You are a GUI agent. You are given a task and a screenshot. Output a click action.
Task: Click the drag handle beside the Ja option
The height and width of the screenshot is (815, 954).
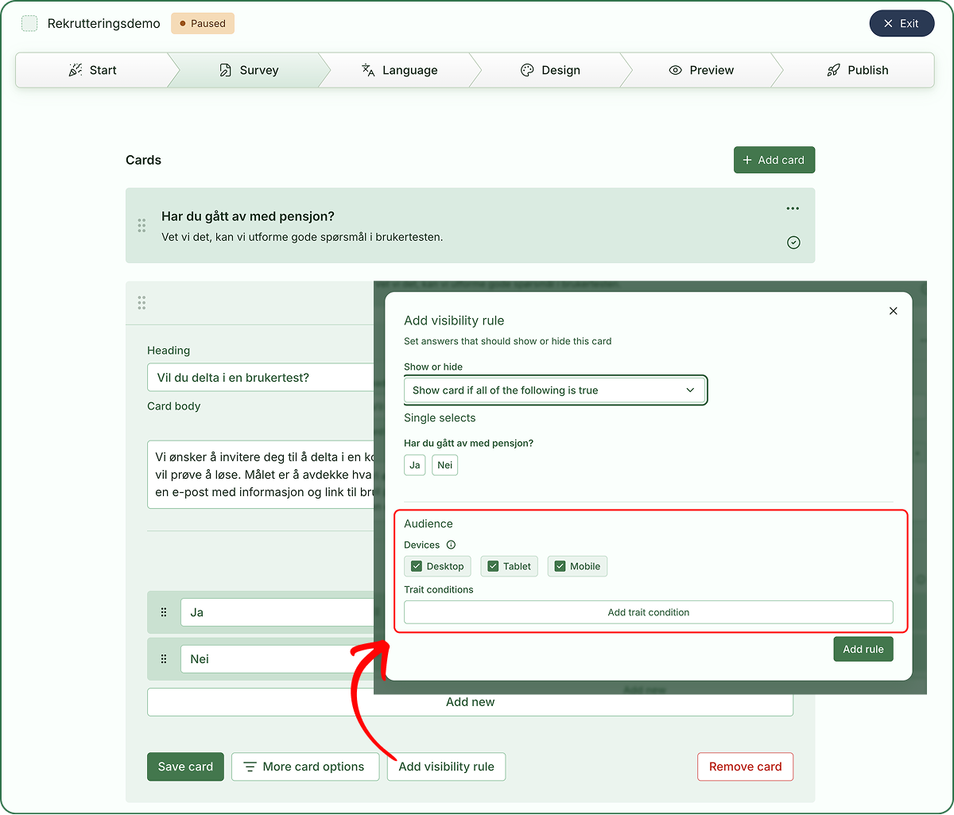[x=164, y=612]
